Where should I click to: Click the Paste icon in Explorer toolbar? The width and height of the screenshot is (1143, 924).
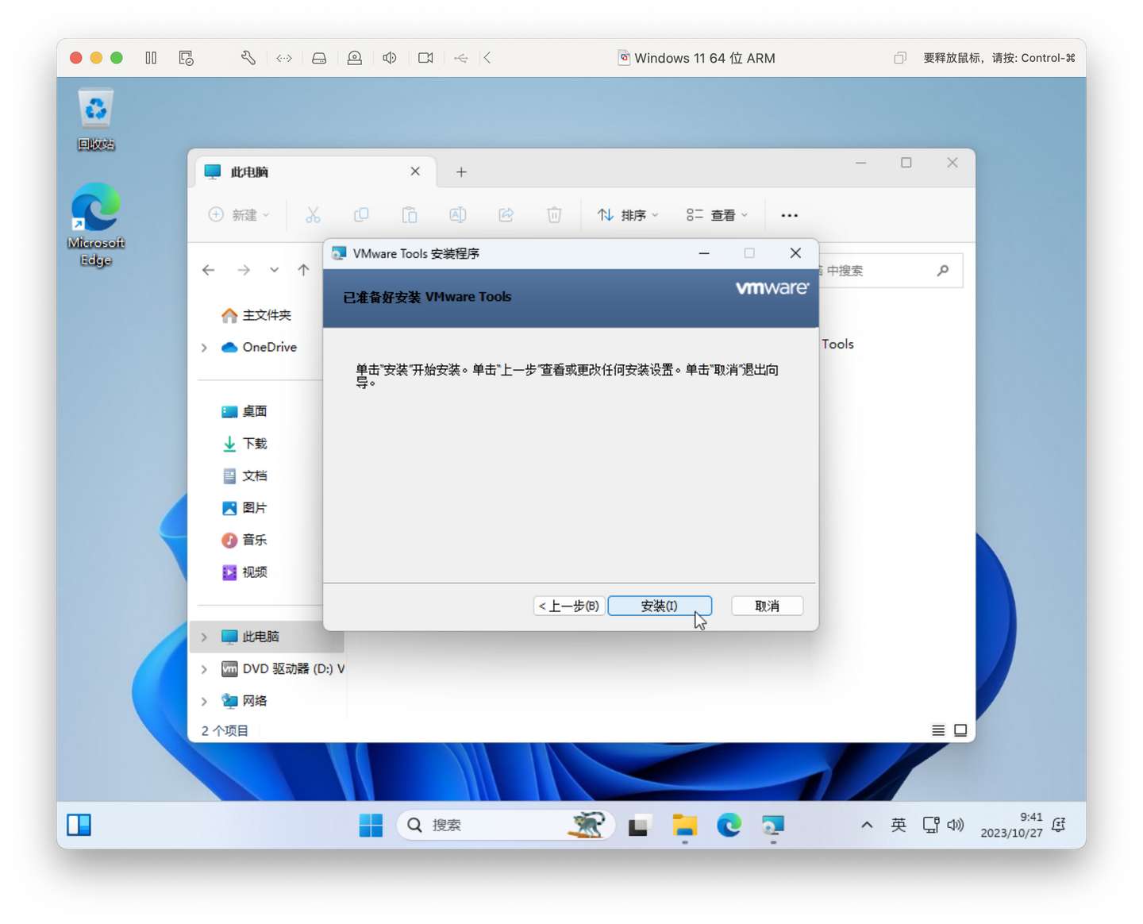410,215
